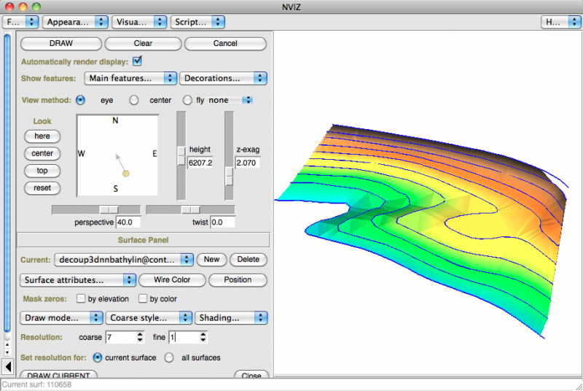
Task: Enable automatic display rendering checkbox
Action: (x=137, y=61)
